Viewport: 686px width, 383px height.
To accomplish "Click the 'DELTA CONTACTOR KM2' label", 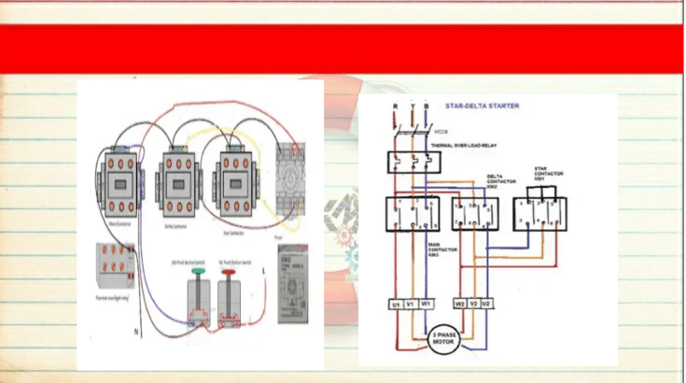I will 501,181.
